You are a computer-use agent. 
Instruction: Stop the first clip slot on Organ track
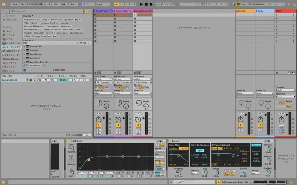(x=115, y=19)
